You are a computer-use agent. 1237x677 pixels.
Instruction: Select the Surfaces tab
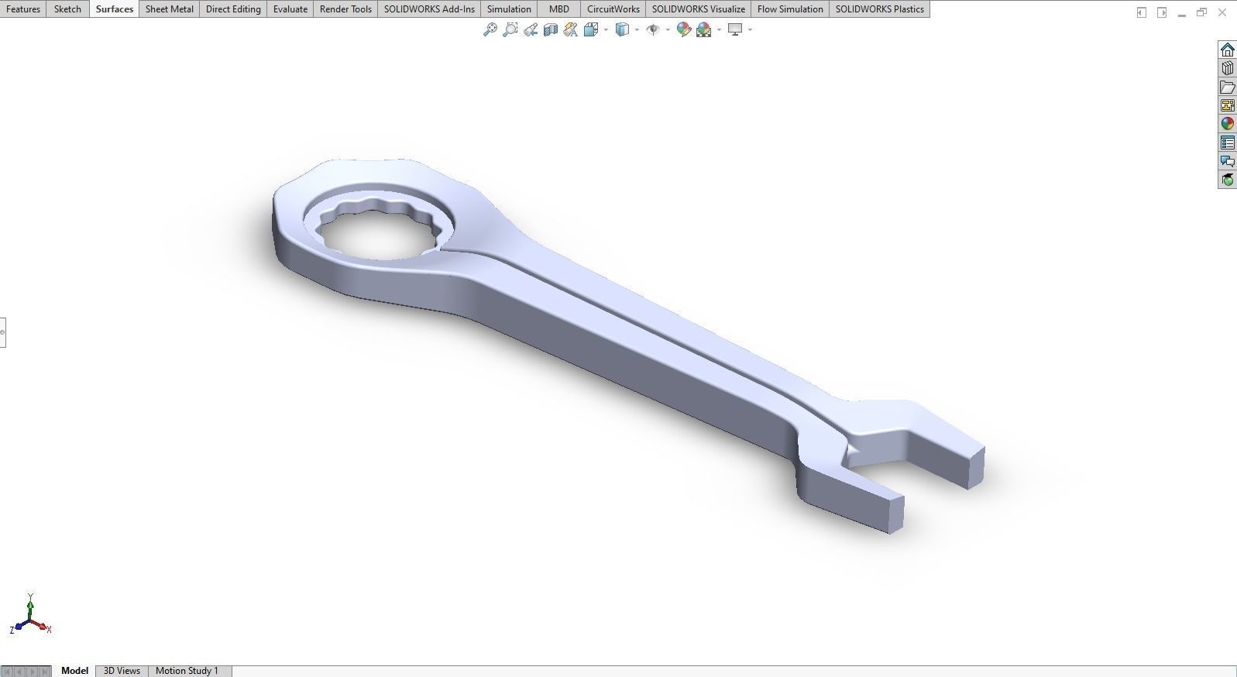click(x=114, y=9)
